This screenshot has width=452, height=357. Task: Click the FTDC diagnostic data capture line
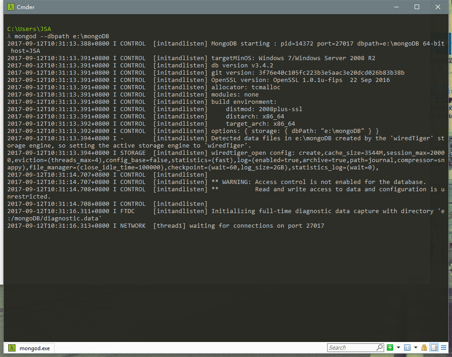tap(226, 214)
